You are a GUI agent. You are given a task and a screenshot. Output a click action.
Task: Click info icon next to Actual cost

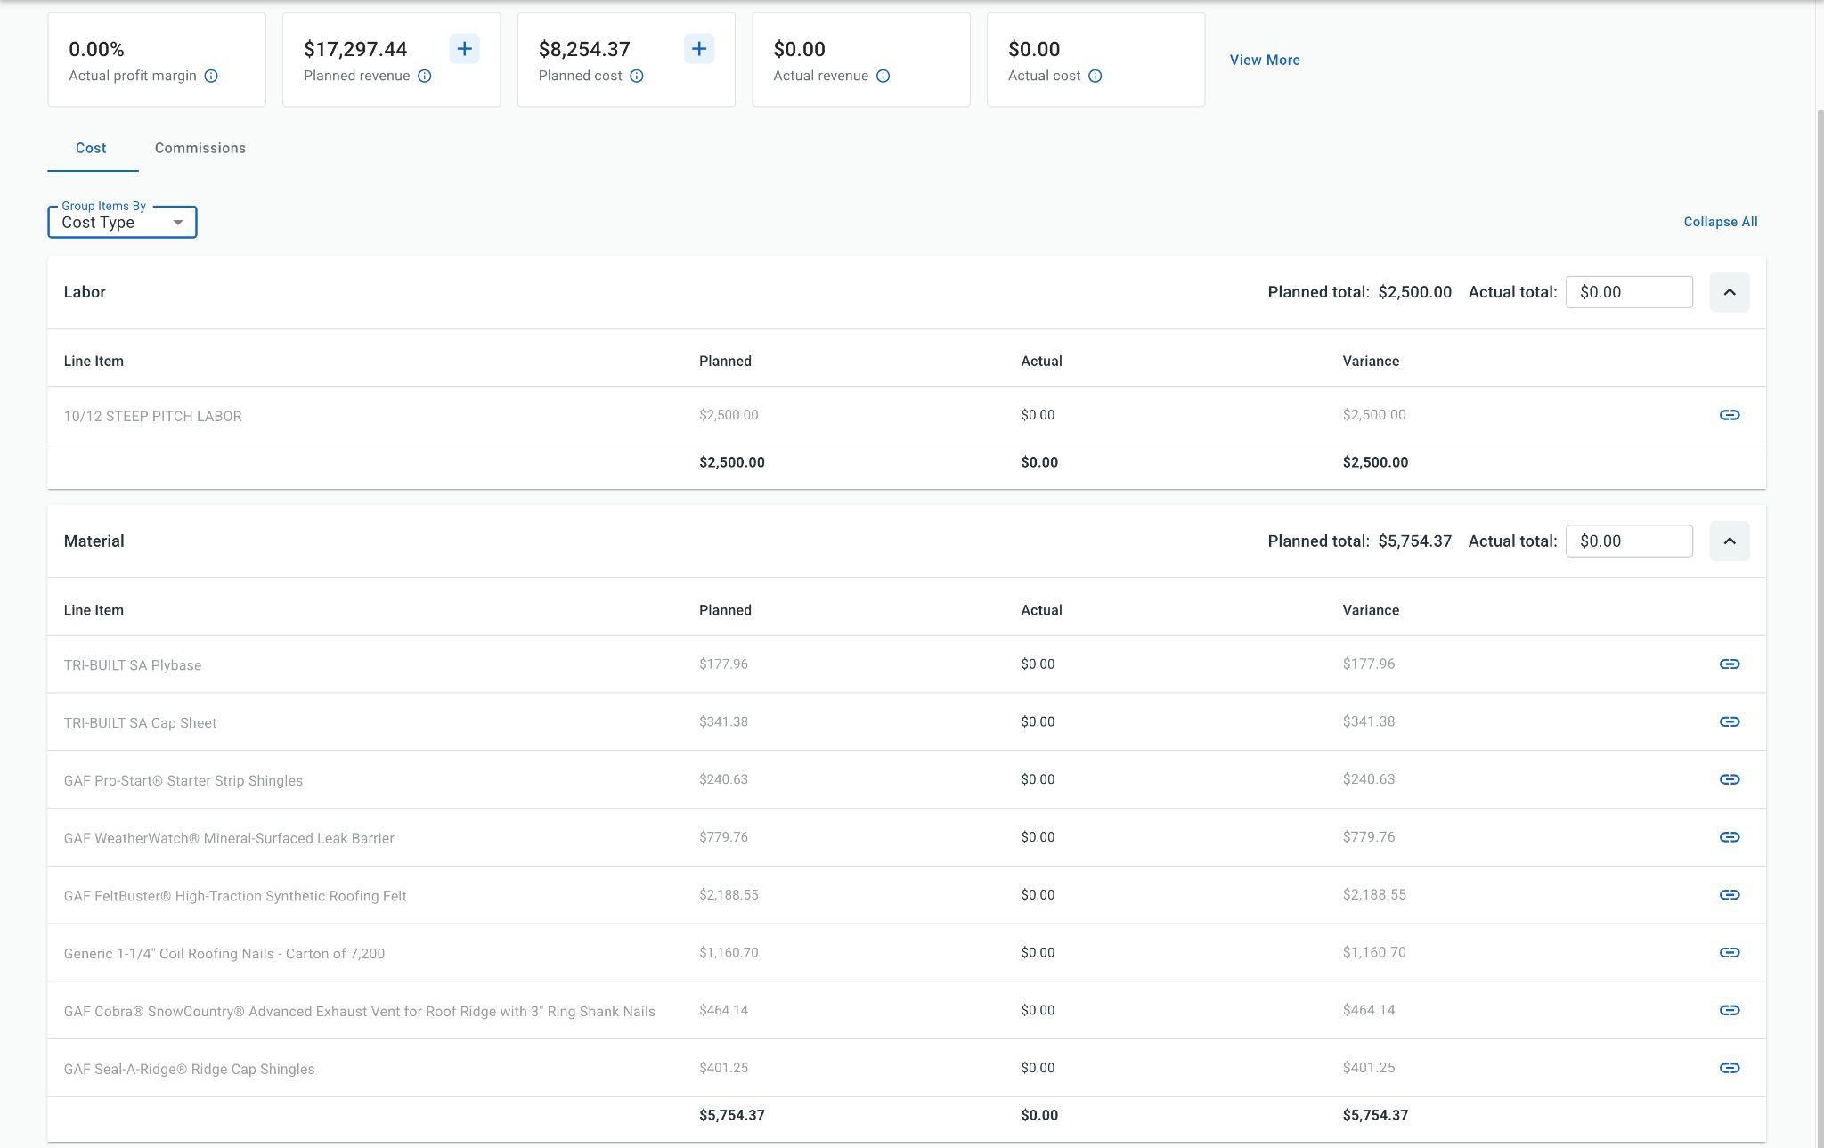[1095, 77]
